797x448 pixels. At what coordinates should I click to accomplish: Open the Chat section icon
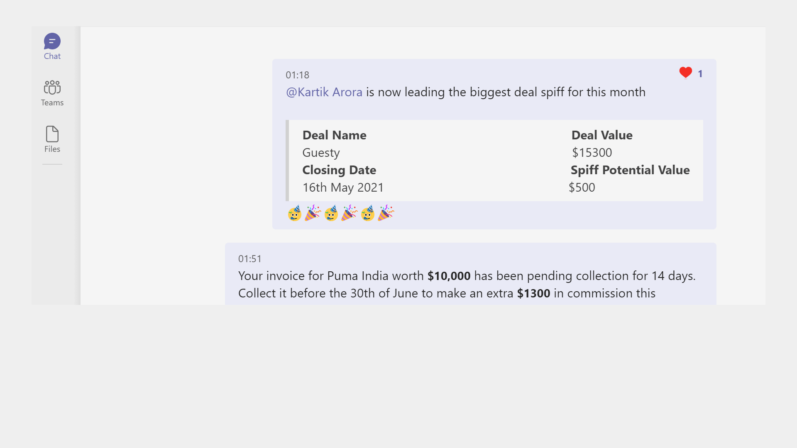coord(52,41)
